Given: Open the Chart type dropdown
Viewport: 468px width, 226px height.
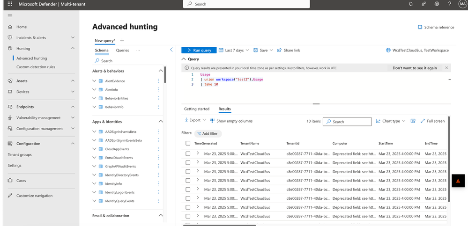Looking at the screenshot, I should pos(391,121).
